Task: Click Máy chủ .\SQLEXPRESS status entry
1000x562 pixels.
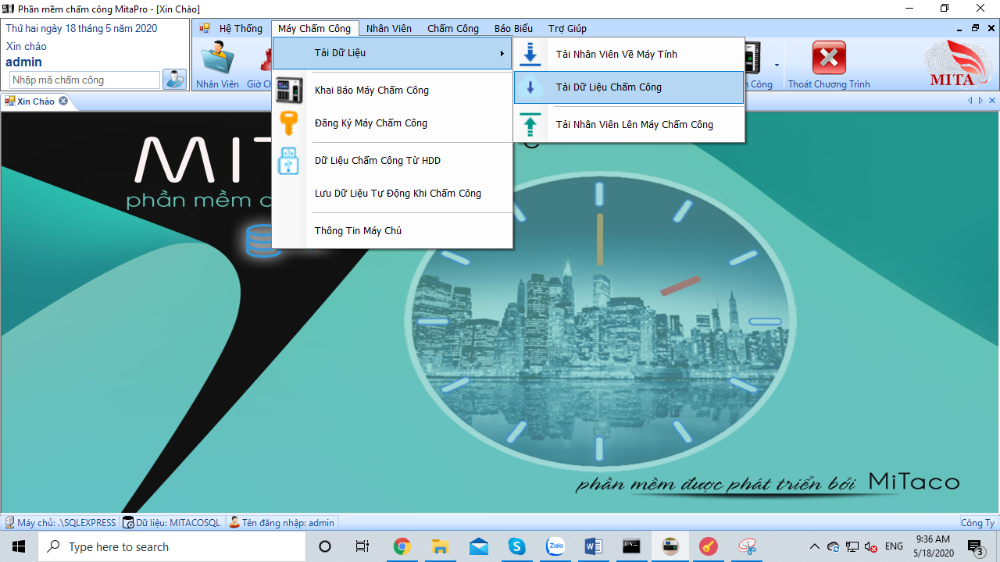Action: tap(60, 522)
